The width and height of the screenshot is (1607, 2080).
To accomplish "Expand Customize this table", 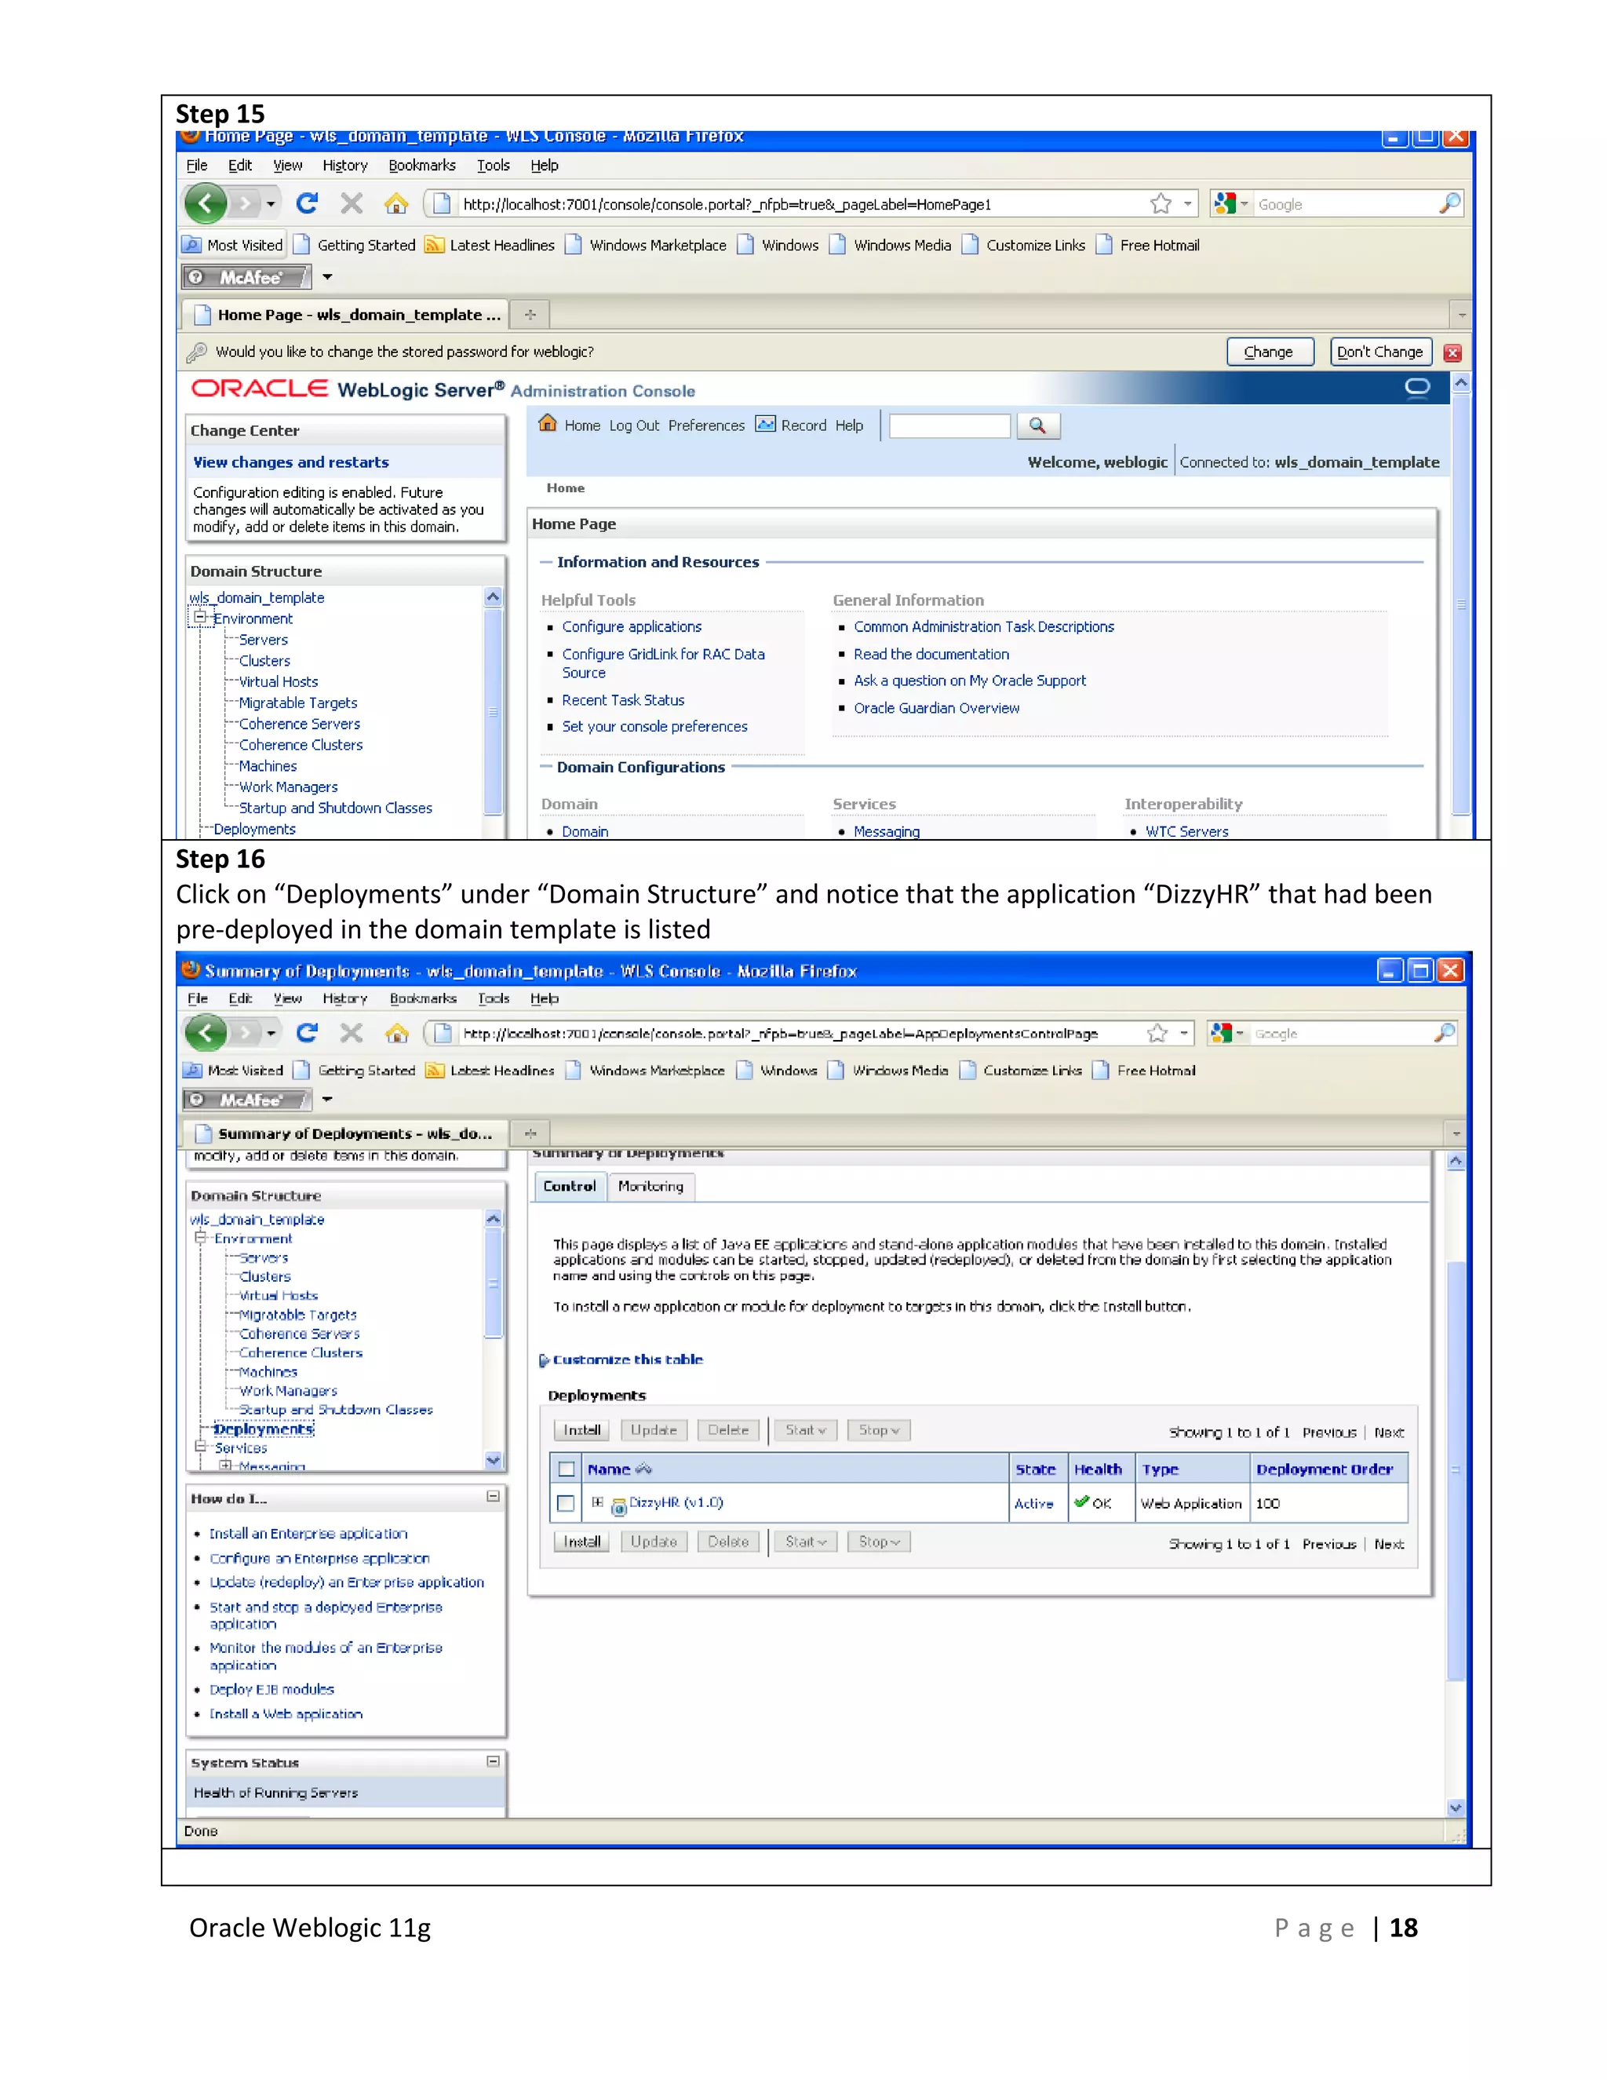I will pyautogui.click(x=621, y=1359).
